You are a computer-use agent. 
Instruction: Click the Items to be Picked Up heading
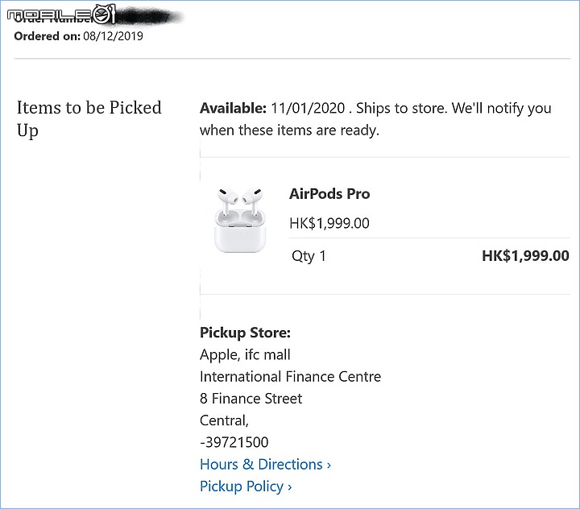tap(89, 119)
